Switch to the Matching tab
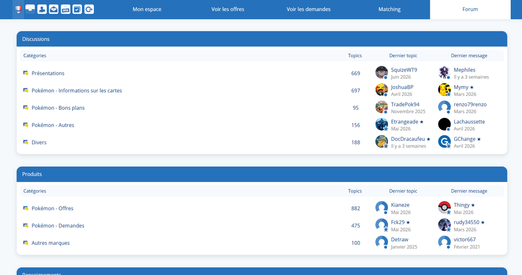This screenshot has height=275, width=522. tap(389, 9)
